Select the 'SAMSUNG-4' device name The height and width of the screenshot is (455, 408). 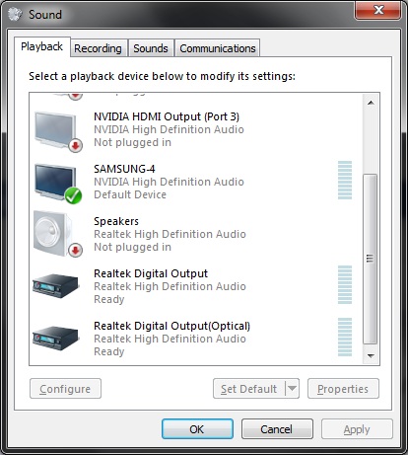pyautogui.click(x=124, y=169)
